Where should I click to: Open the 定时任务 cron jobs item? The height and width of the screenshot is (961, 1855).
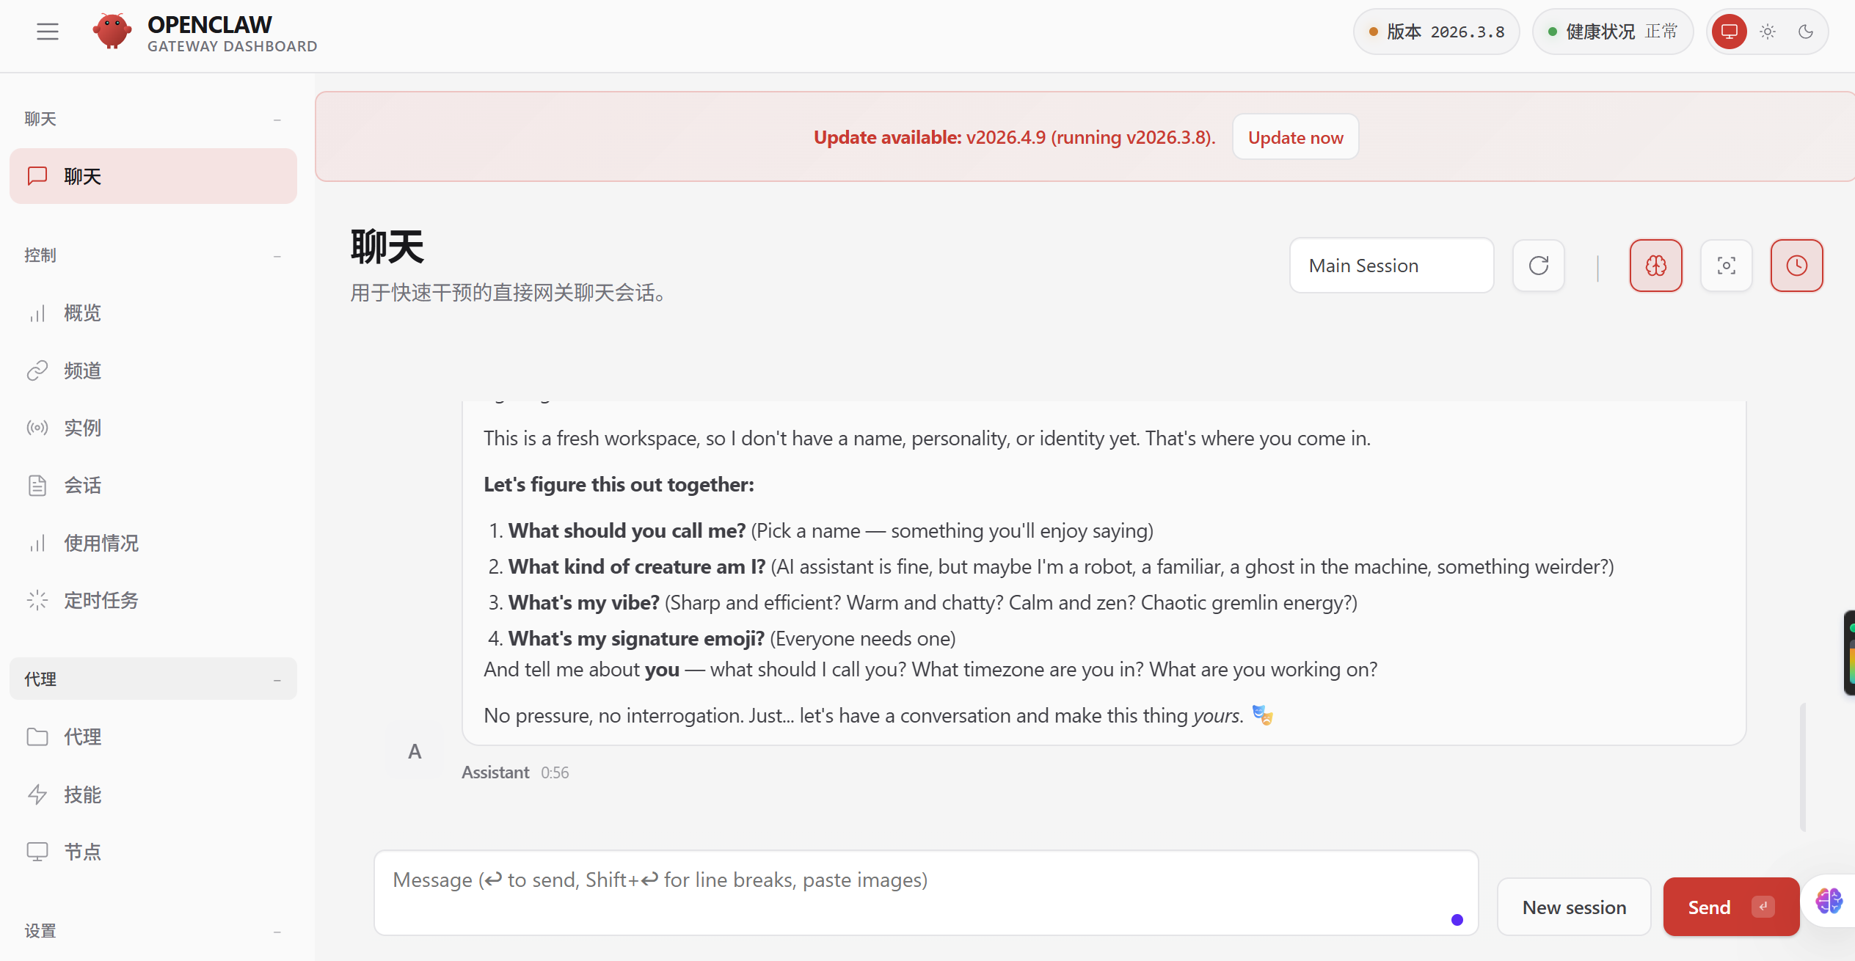(101, 601)
